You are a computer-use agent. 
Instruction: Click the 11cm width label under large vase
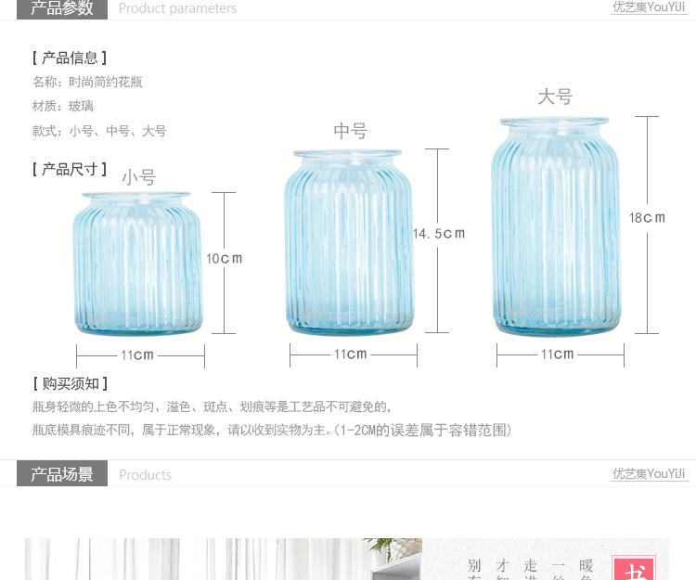[x=557, y=354]
